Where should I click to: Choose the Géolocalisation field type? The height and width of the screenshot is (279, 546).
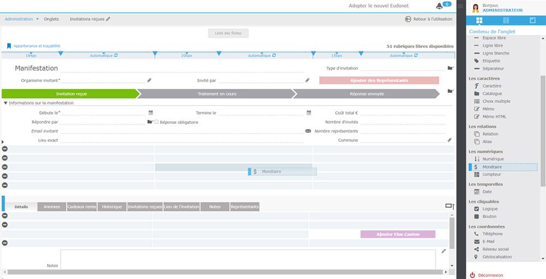point(477,257)
